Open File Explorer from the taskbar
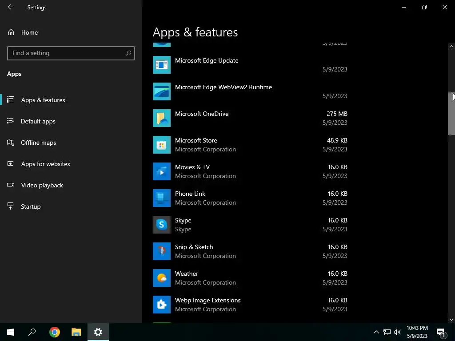Screen dimensions: 455x341 pos(76,332)
